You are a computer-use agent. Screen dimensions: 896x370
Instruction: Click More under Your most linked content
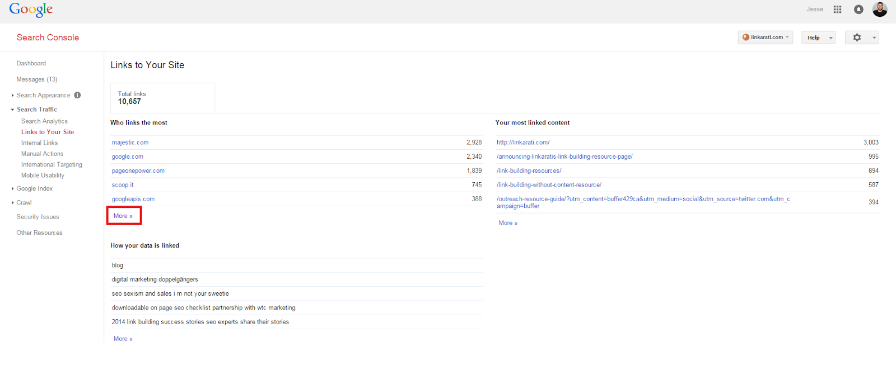[508, 223]
